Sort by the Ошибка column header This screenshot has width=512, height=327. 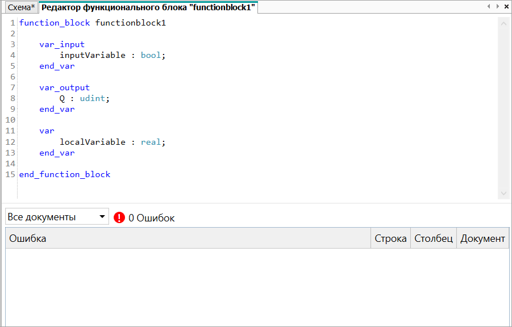coord(188,238)
